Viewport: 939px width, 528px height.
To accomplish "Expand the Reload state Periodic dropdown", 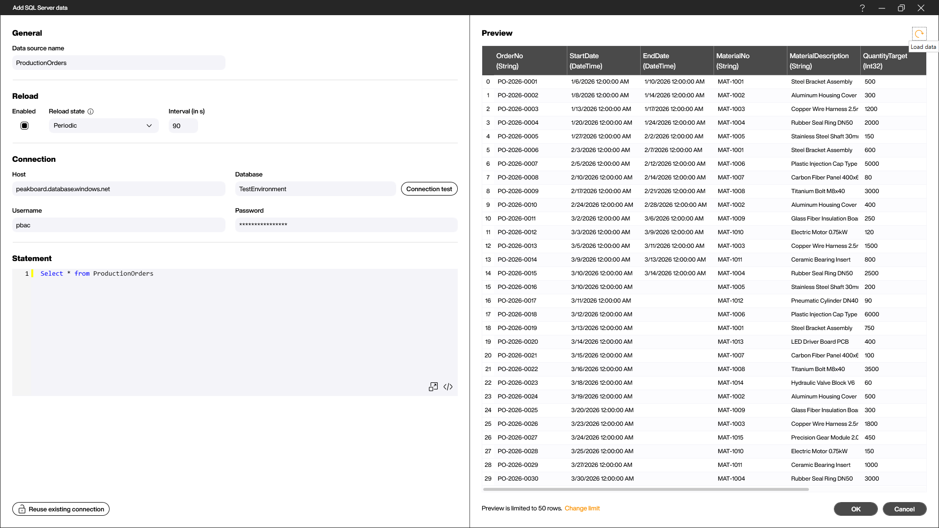I will (x=104, y=126).
